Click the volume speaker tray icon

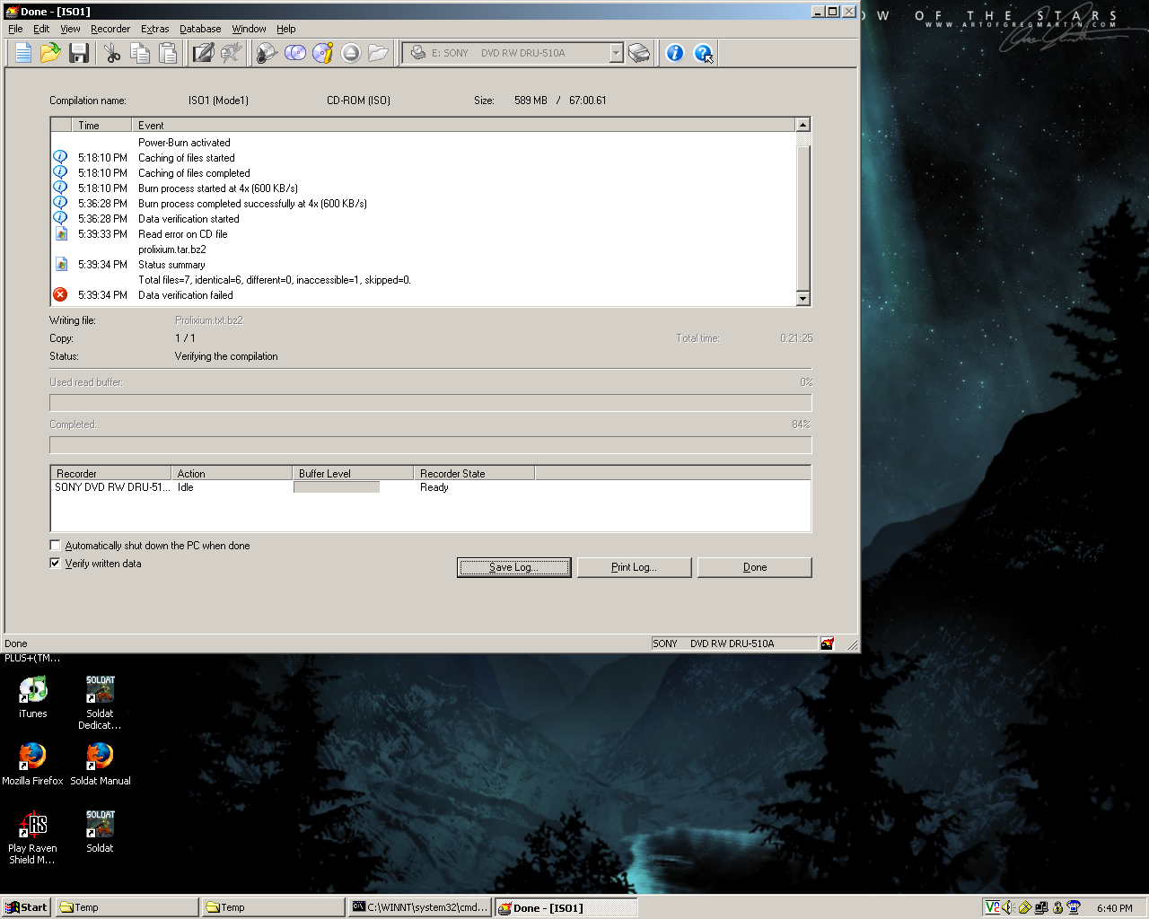(1007, 907)
